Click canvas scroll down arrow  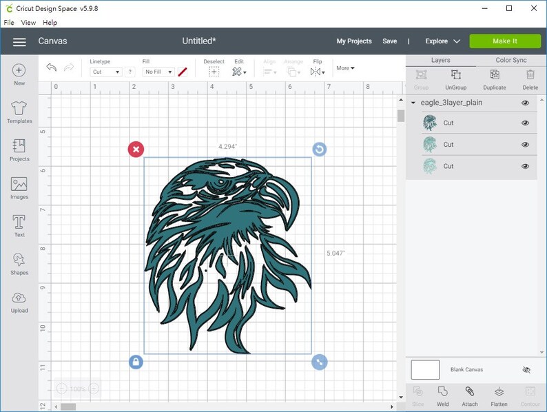[401, 397]
